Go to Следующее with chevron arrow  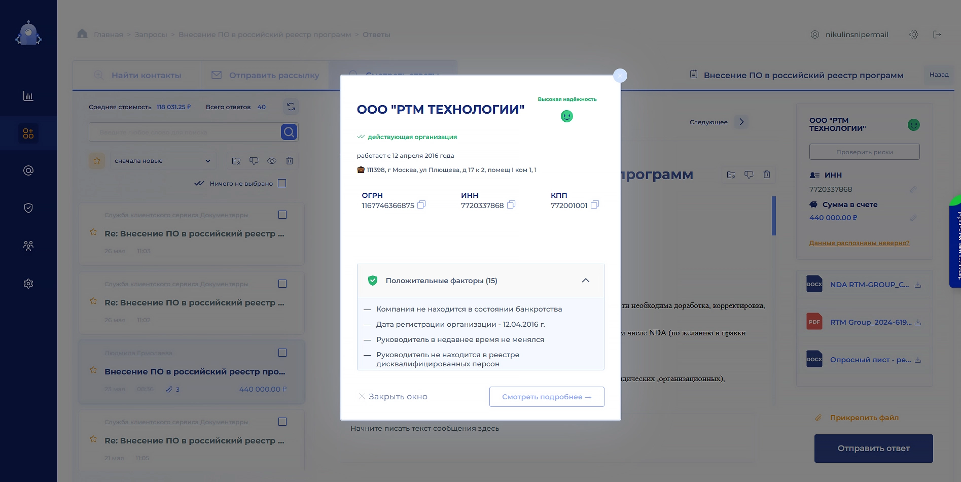[x=741, y=122]
